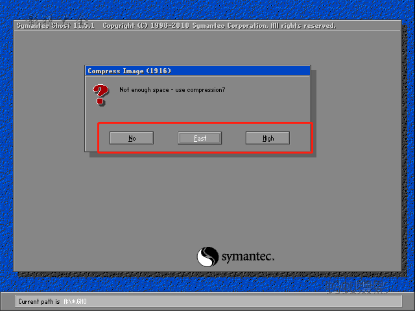This screenshot has height=311, width=415.
Task: Click the watermark logo near the bottom-right
Action: 357,288
